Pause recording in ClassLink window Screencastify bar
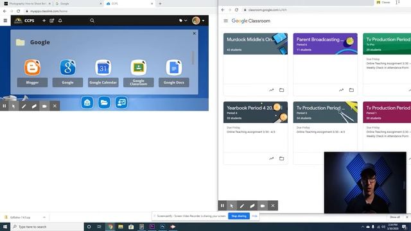This screenshot has width=411, height=231. [x=4, y=106]
